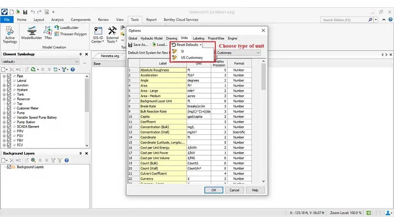Click the Cancel button

(234, 190)
